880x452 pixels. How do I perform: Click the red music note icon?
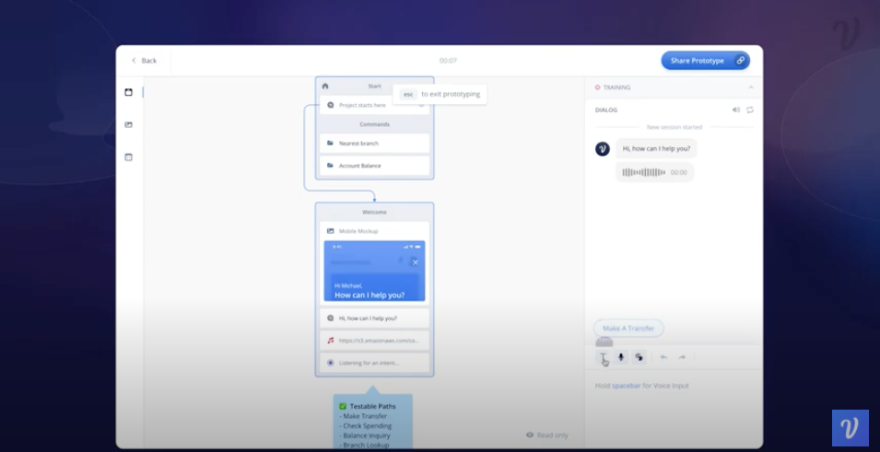[330, 341]
